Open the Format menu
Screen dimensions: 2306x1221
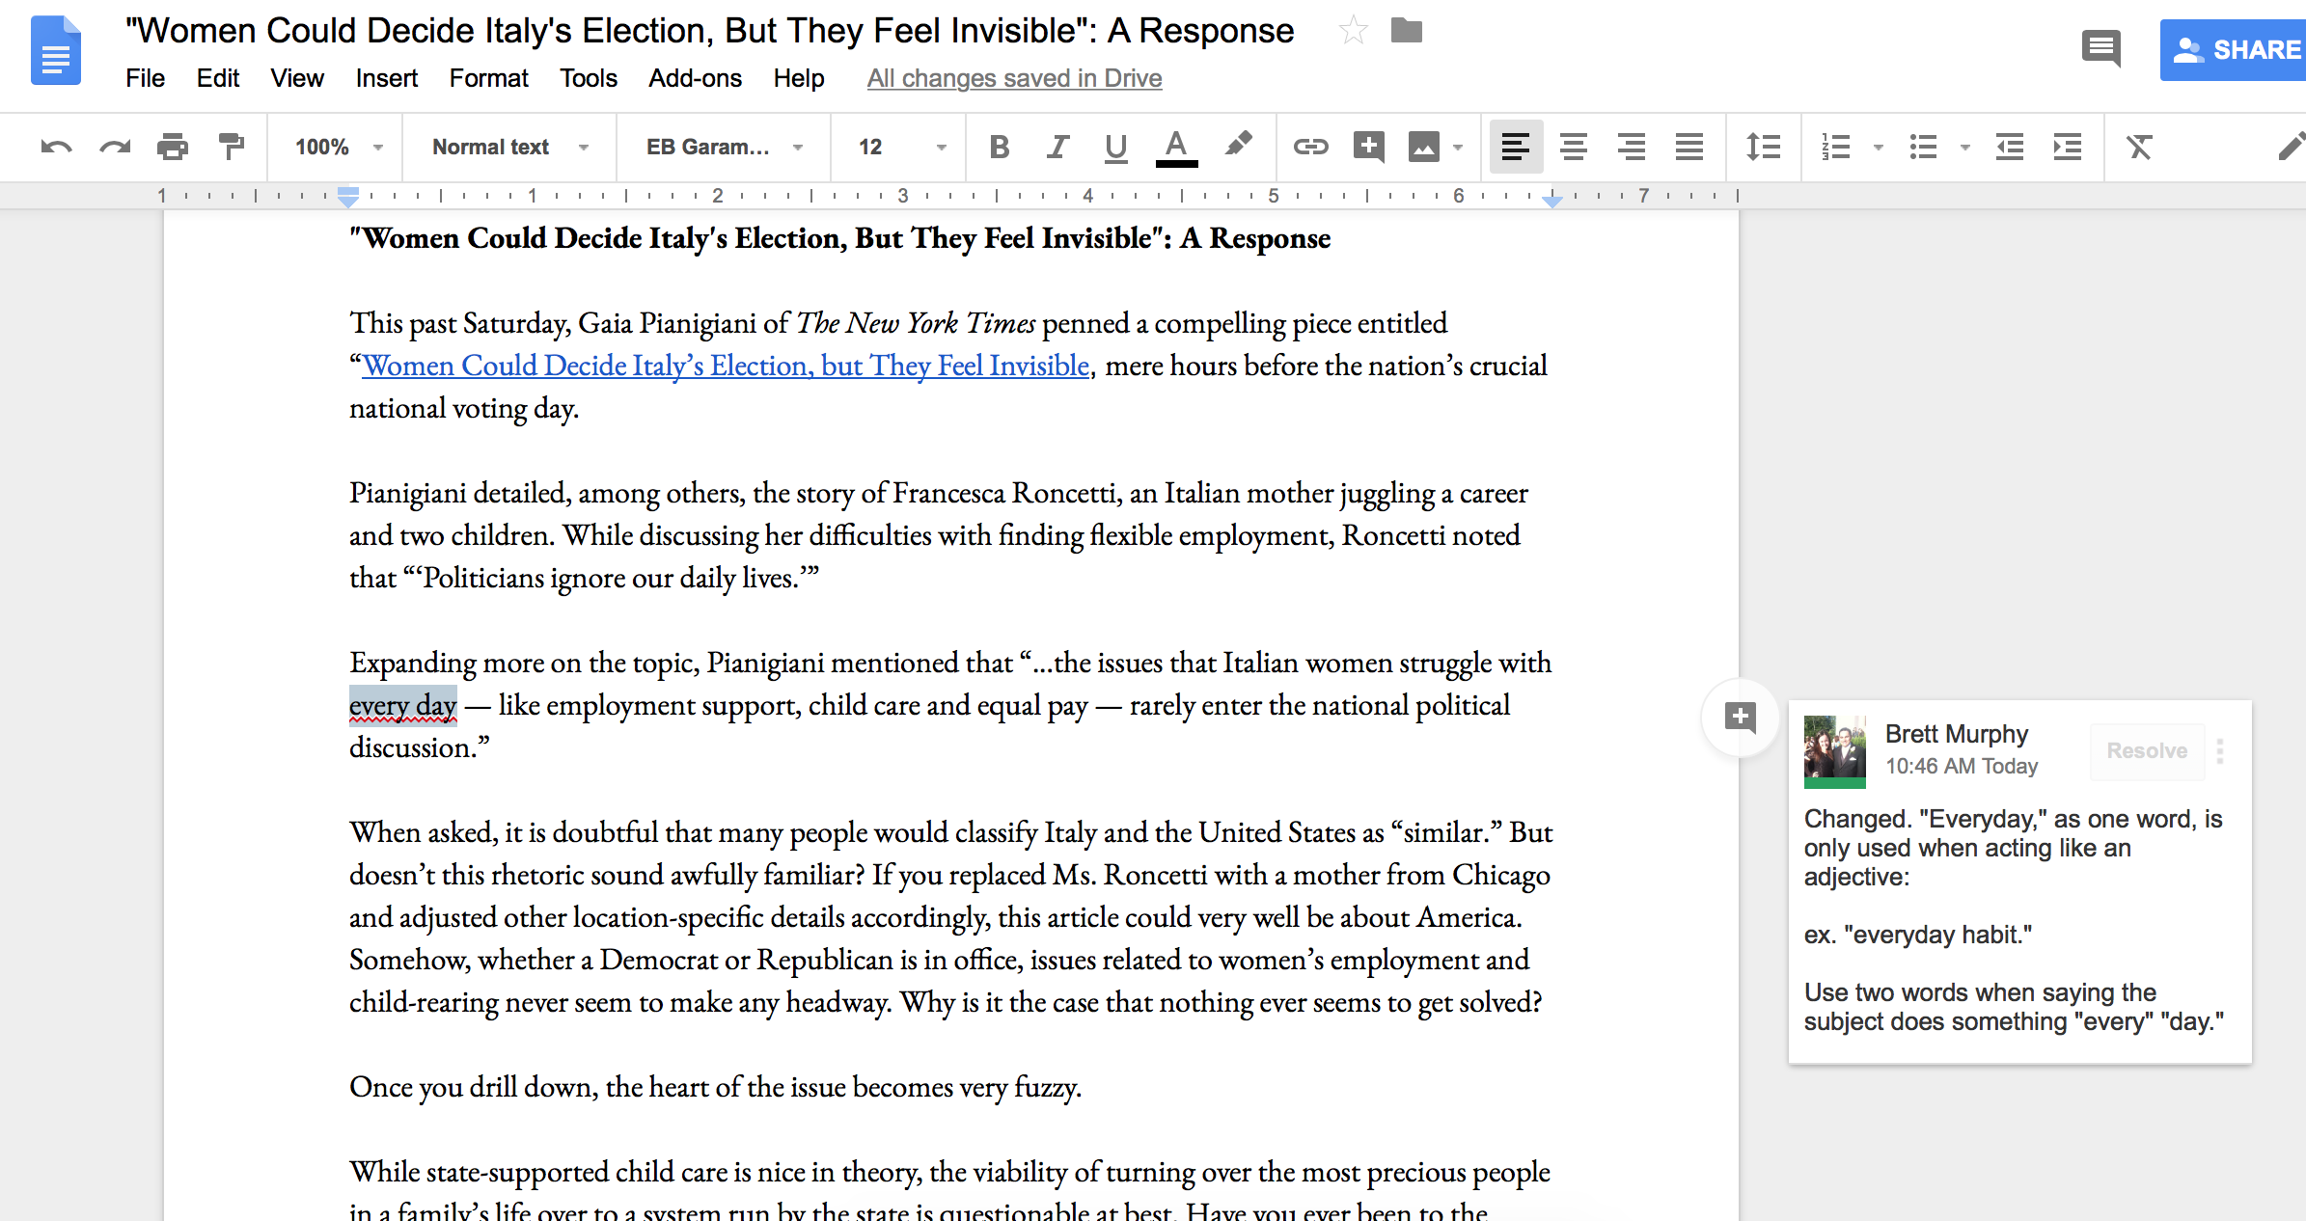488,78
